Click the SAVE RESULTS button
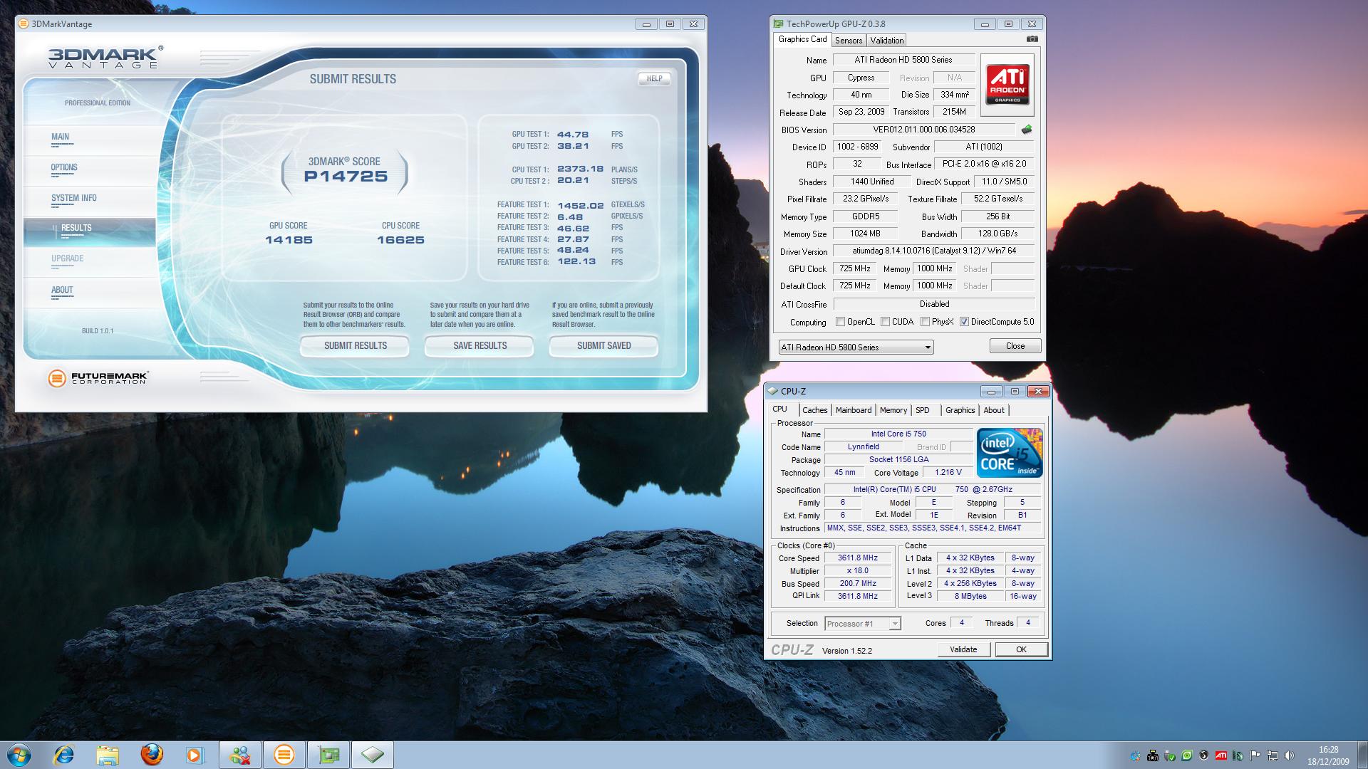This screenshot has height=769, width=1368. (480, 345)
